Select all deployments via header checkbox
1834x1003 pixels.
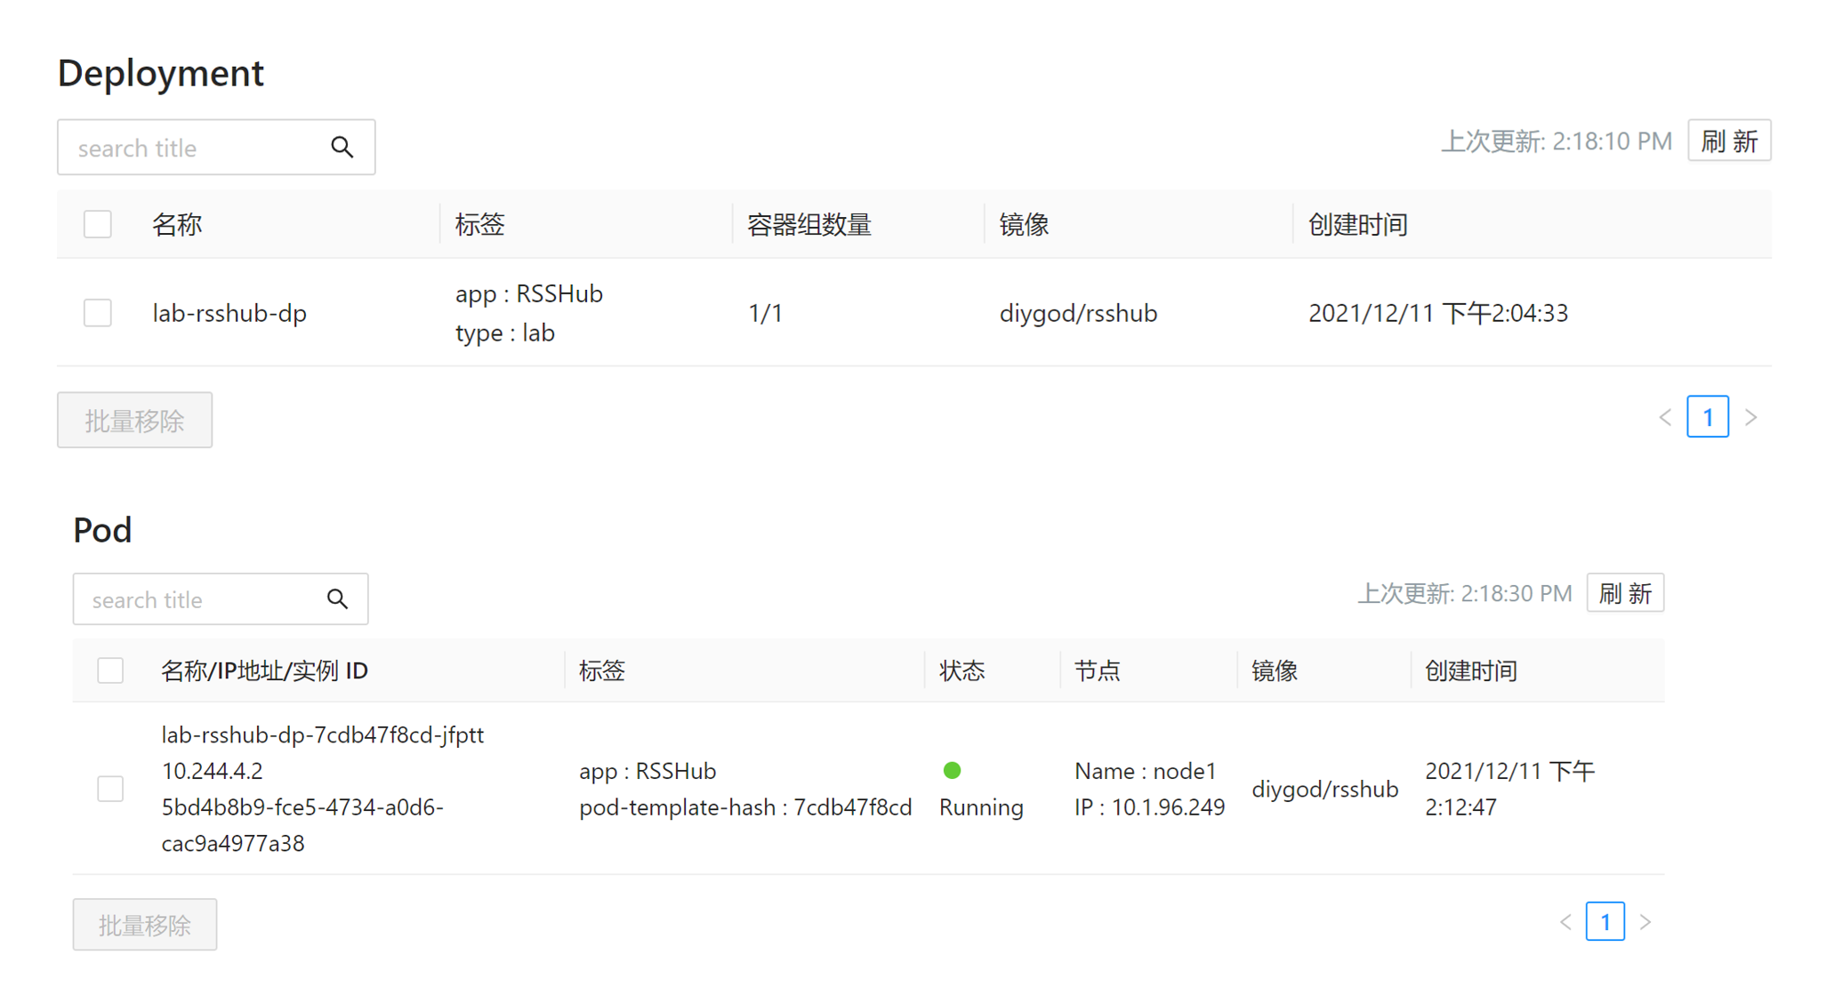(98, 224)
